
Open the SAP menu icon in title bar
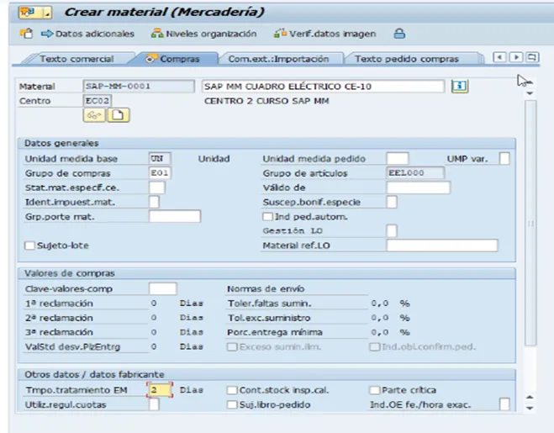coord(35,13)
